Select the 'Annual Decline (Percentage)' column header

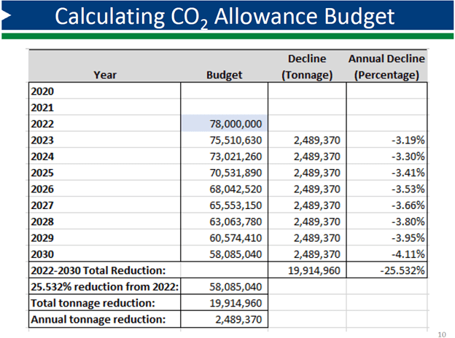coord(386,66)
